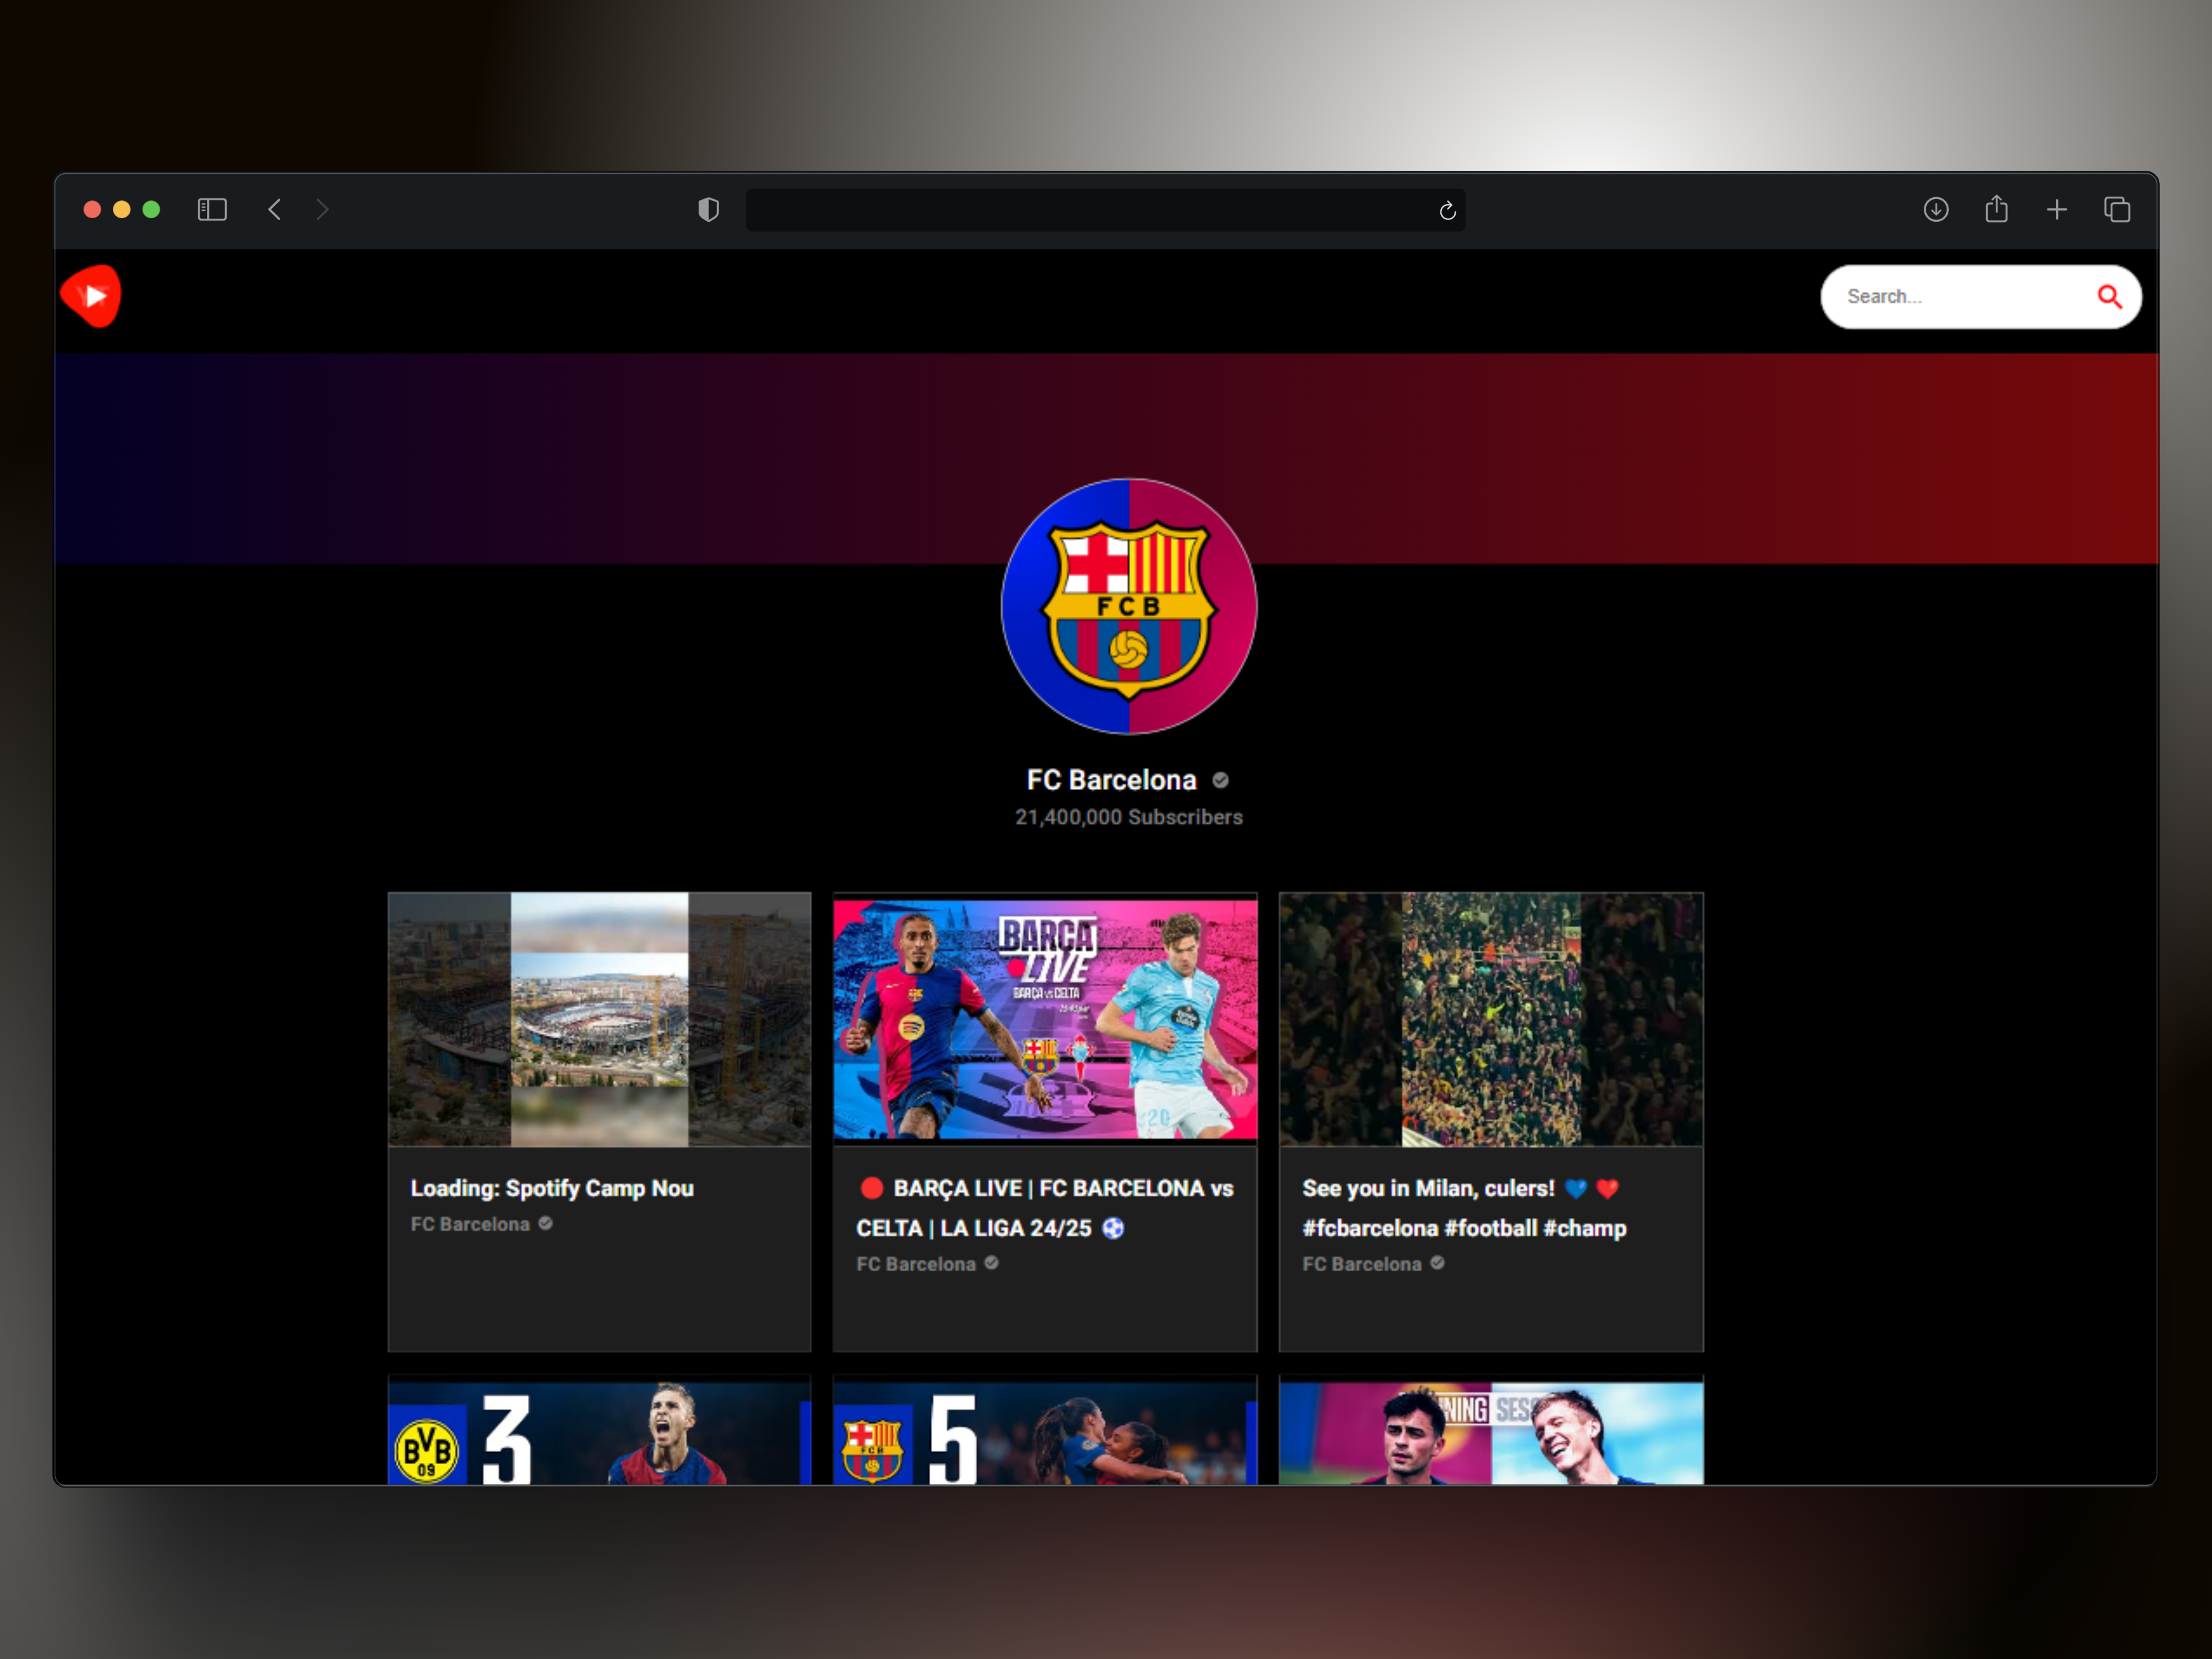Click FC Barcelona link under Milan video
This screenshot has height=1659, width=2212.
coord(1362,1264)
